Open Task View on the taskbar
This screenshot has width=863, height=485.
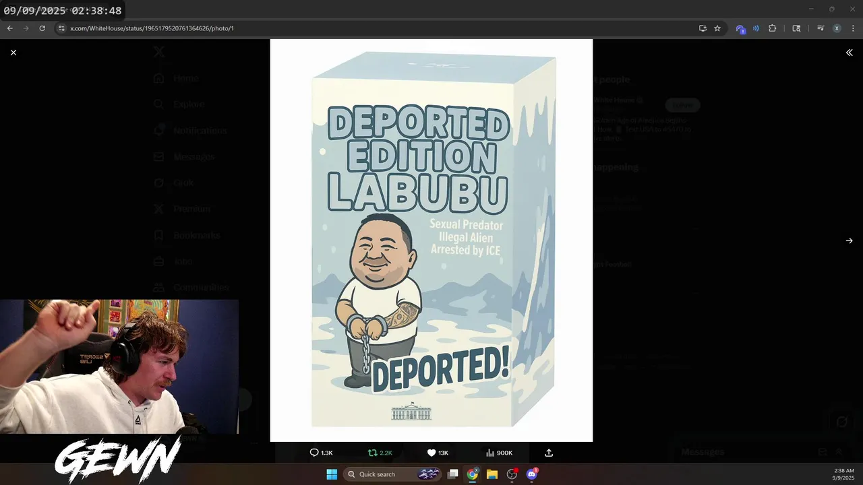coord(453,474)
